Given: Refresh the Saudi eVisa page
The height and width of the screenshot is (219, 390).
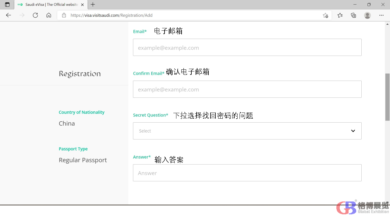Looking at the screenshot, I should (35, 15).
